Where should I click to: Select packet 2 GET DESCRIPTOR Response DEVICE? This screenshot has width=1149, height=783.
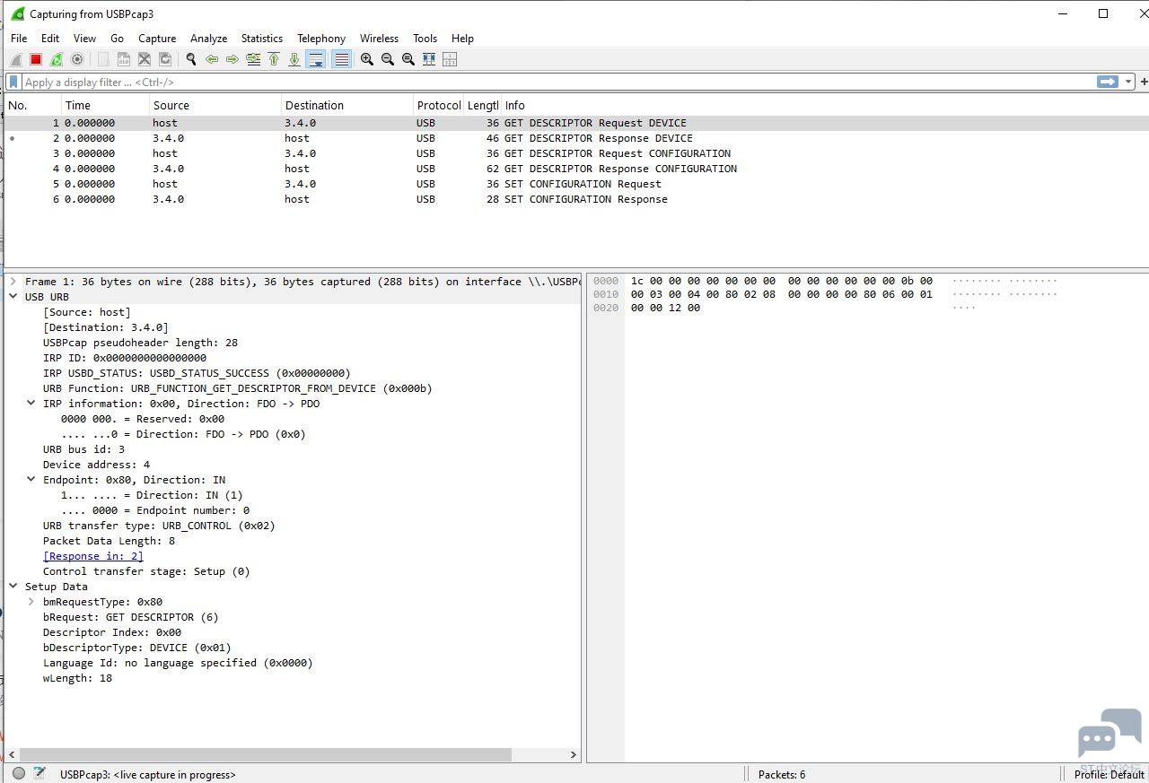(x=576, y=138)
